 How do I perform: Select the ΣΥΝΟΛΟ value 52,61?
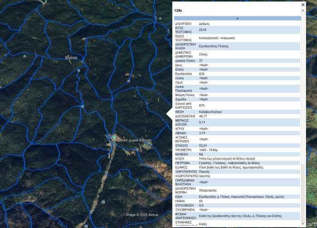tap(203, 146)
